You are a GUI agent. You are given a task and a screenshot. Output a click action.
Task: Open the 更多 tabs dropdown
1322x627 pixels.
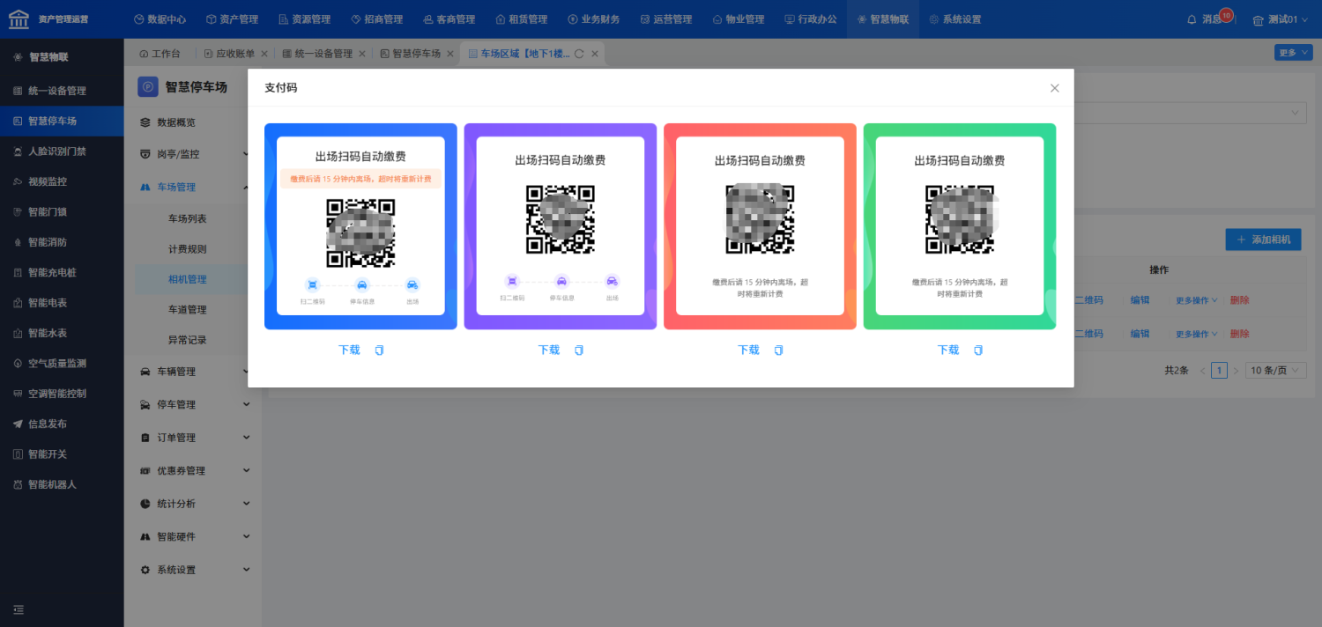coord(1293,53)
